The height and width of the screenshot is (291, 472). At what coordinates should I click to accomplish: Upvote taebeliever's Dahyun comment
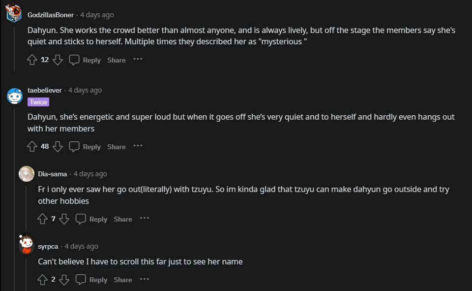coord(32,147)
